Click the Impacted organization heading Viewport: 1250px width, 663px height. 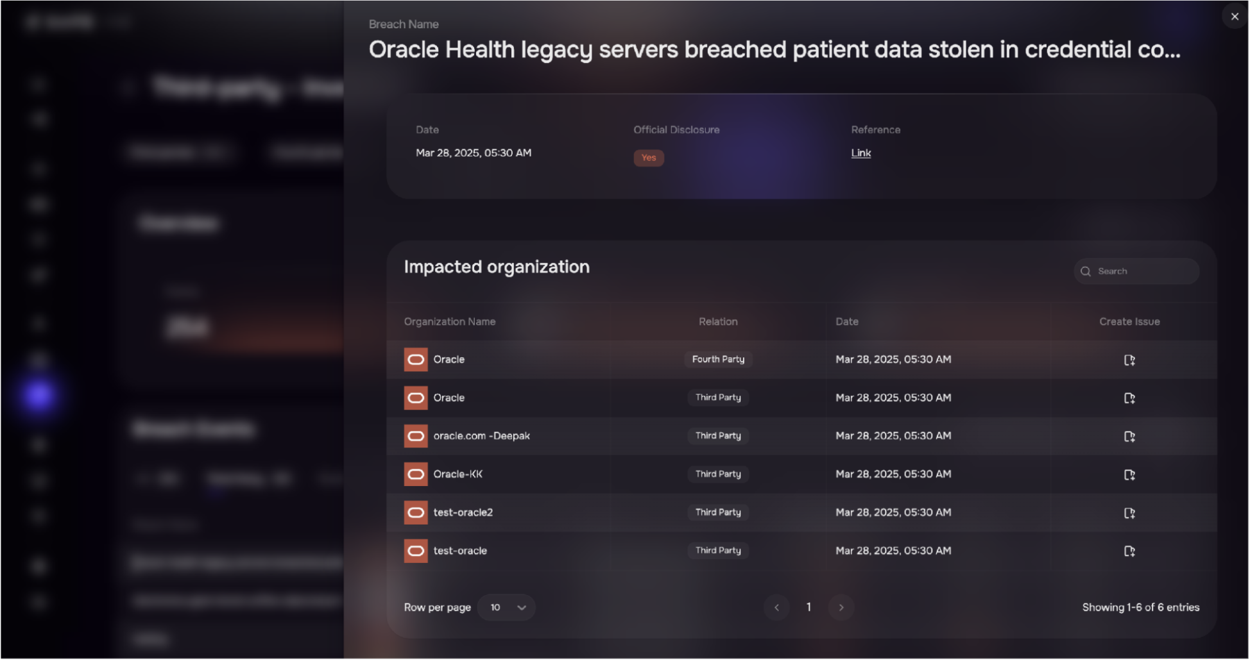tap(496, 267)
